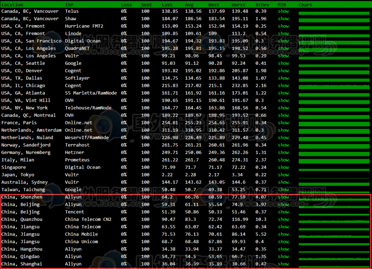Open show link for Tencent Beijing row

[x=283, y=212]
